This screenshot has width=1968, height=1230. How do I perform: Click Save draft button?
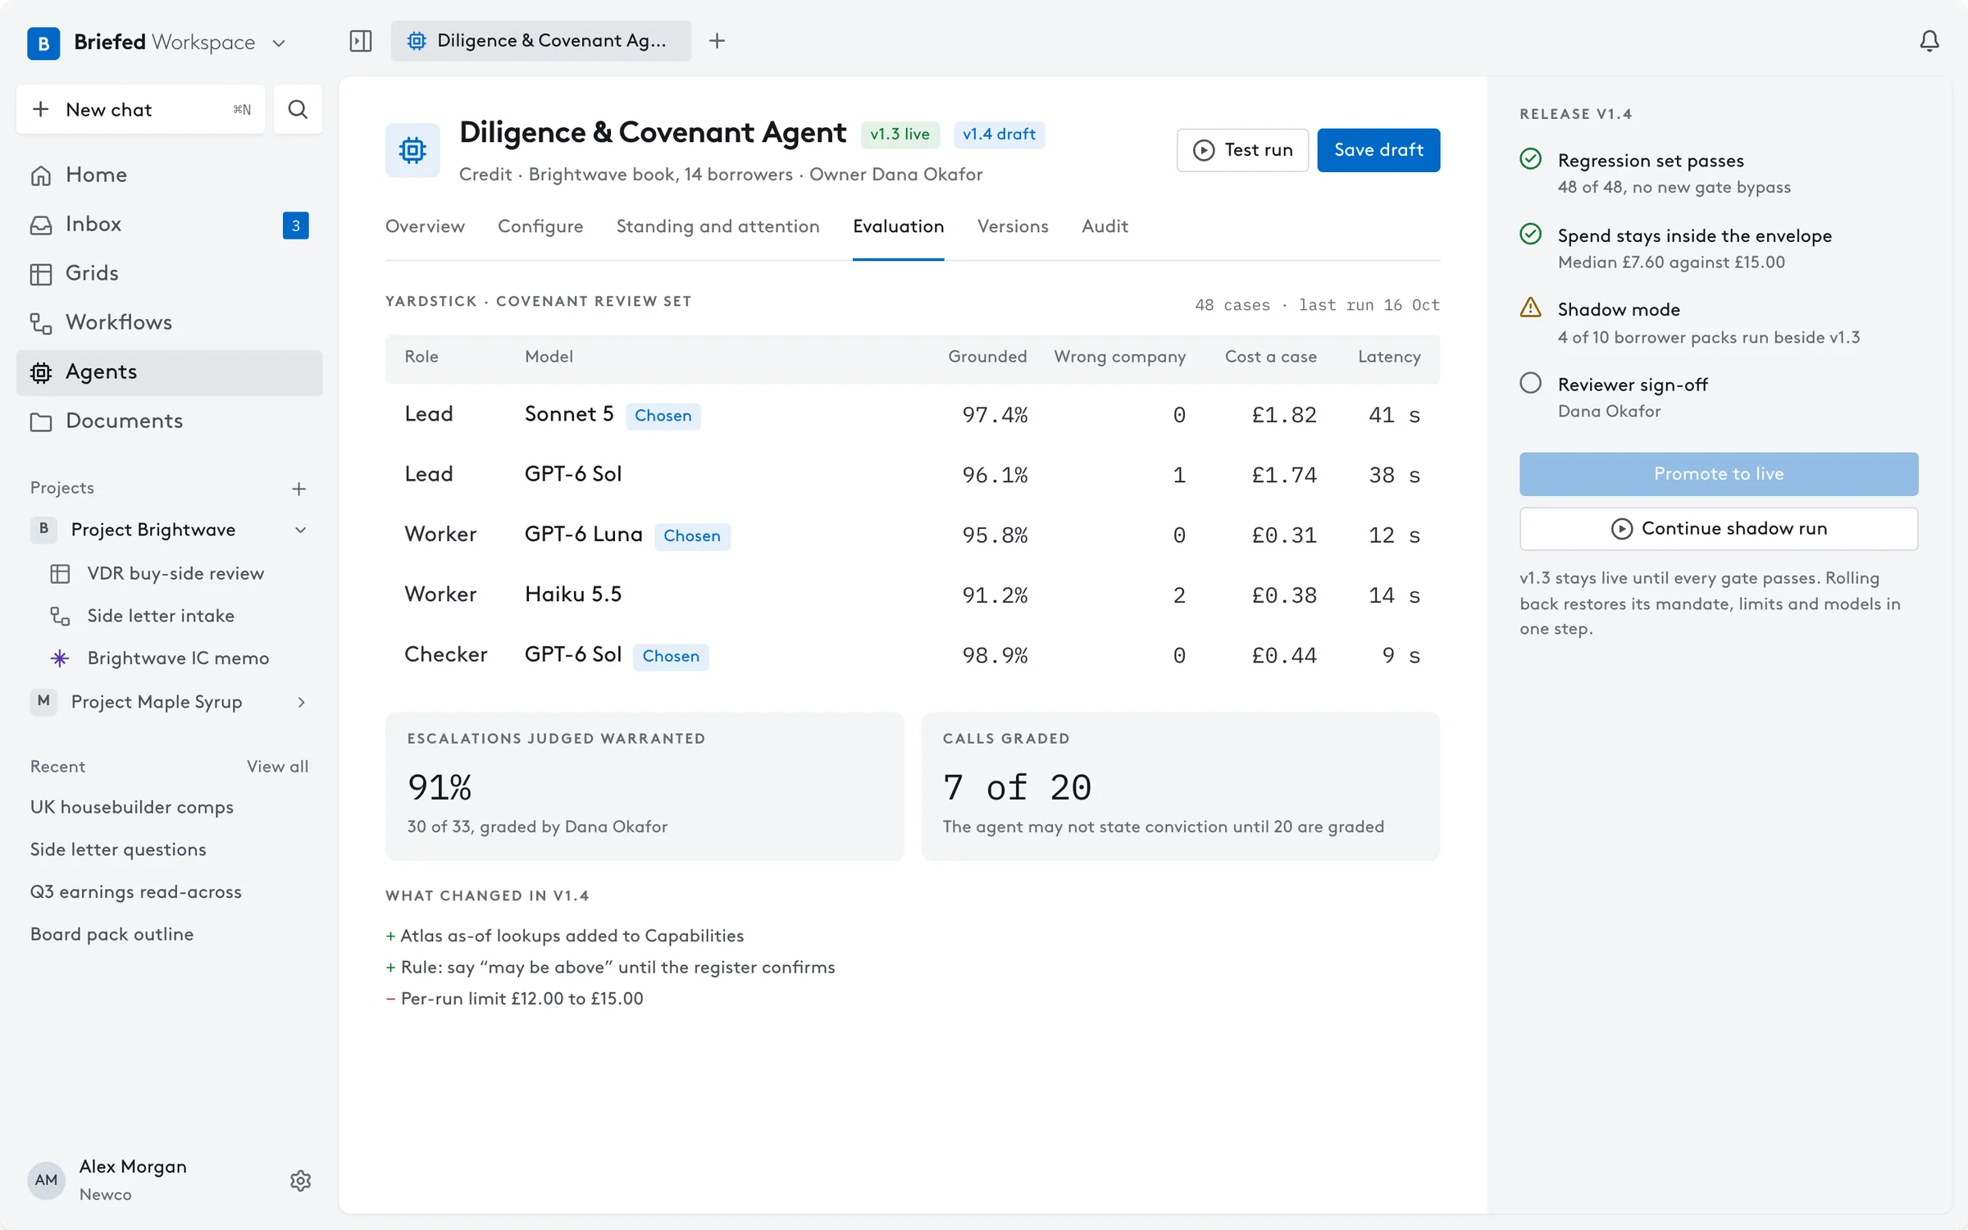coord(1378,150)
